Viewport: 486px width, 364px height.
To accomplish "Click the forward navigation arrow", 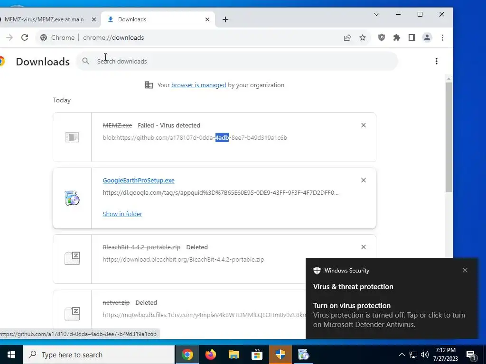I will click(x=9, y=37).
